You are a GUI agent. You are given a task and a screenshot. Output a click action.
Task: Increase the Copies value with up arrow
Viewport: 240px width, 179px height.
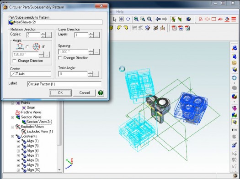click(43, 34)
